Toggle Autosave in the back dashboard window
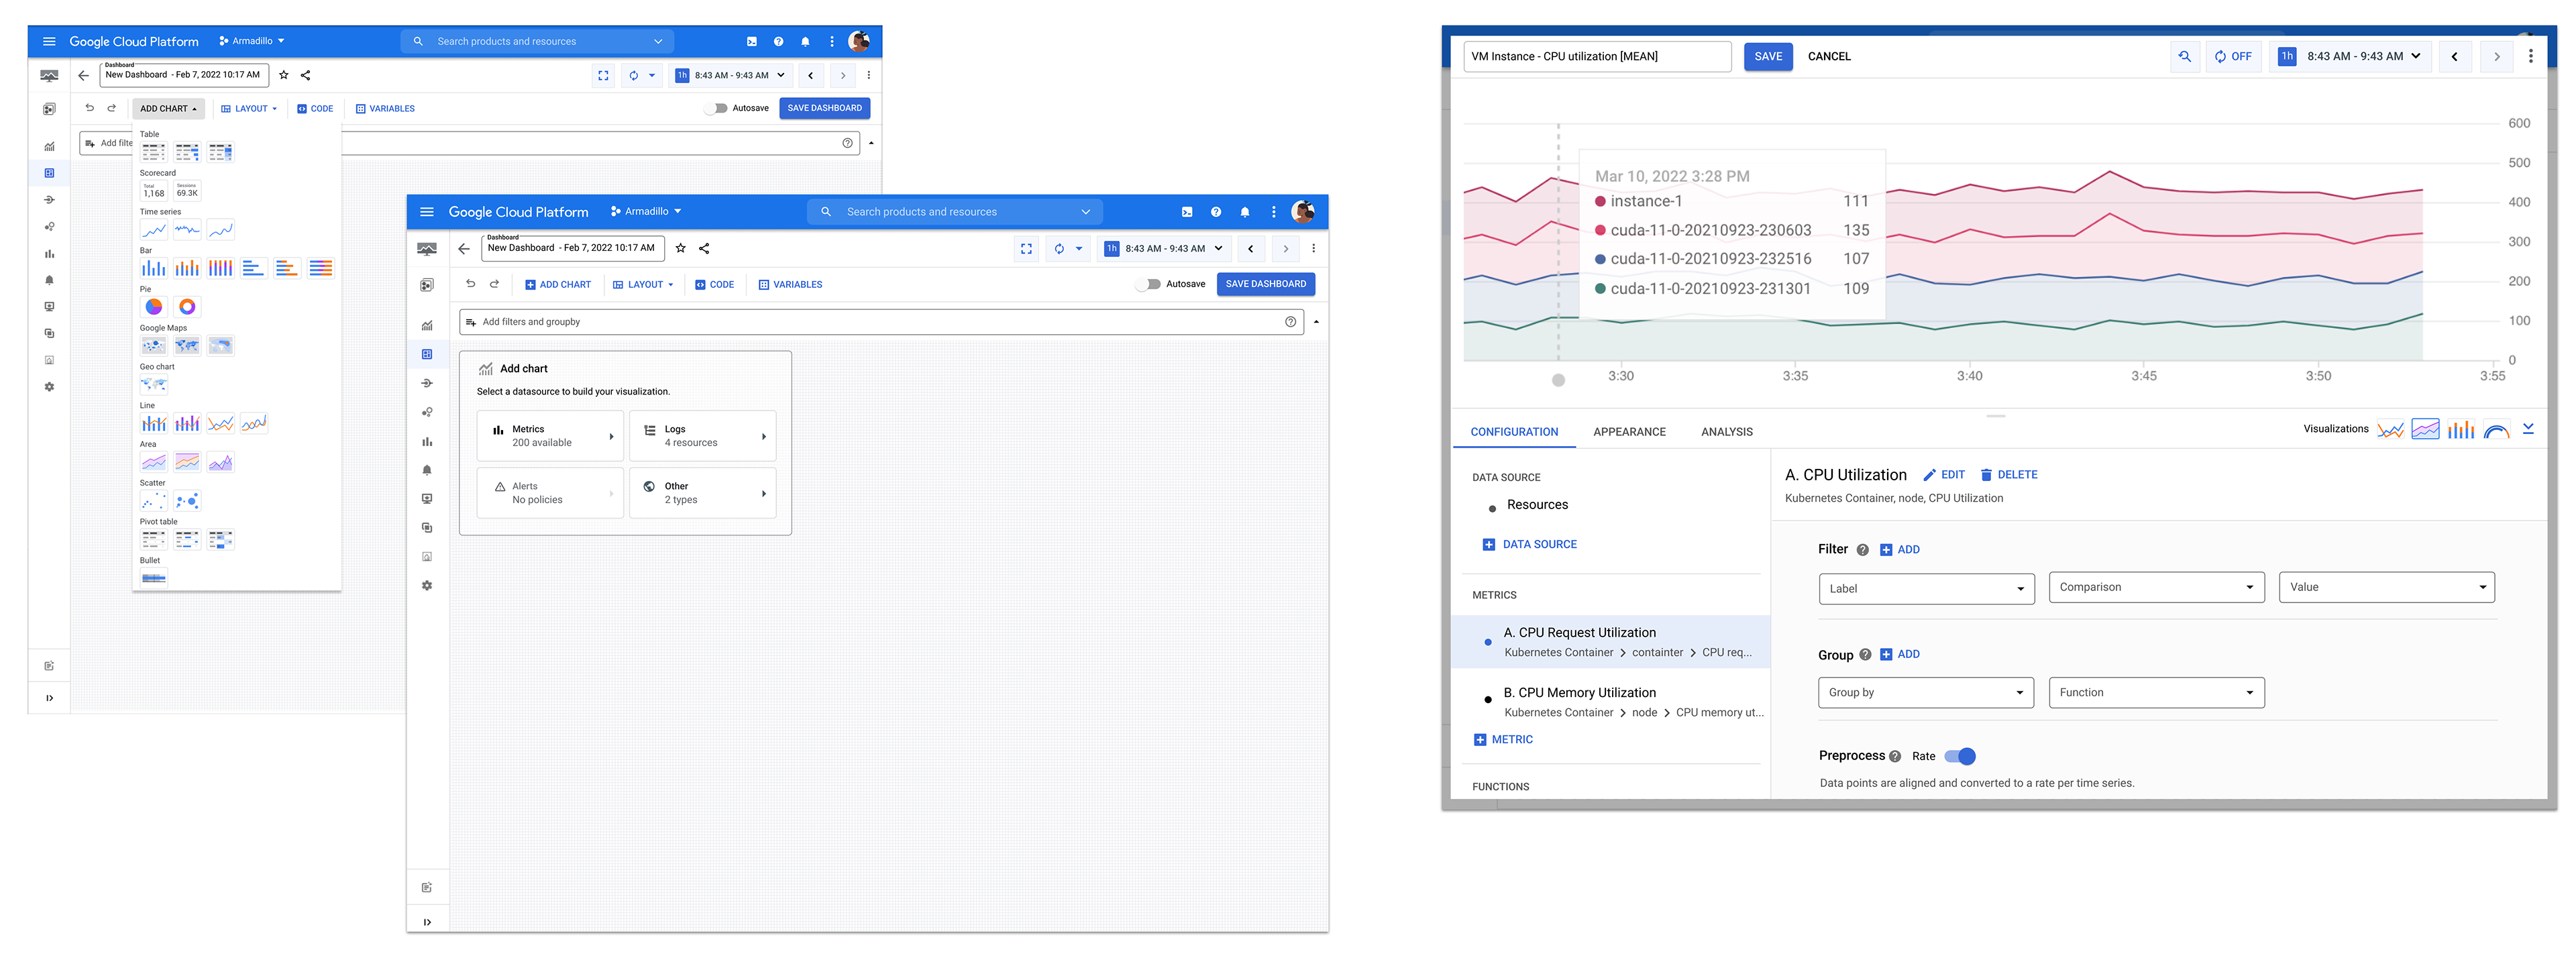Screen dimensions: 2576x962 [x=716, y=108]
